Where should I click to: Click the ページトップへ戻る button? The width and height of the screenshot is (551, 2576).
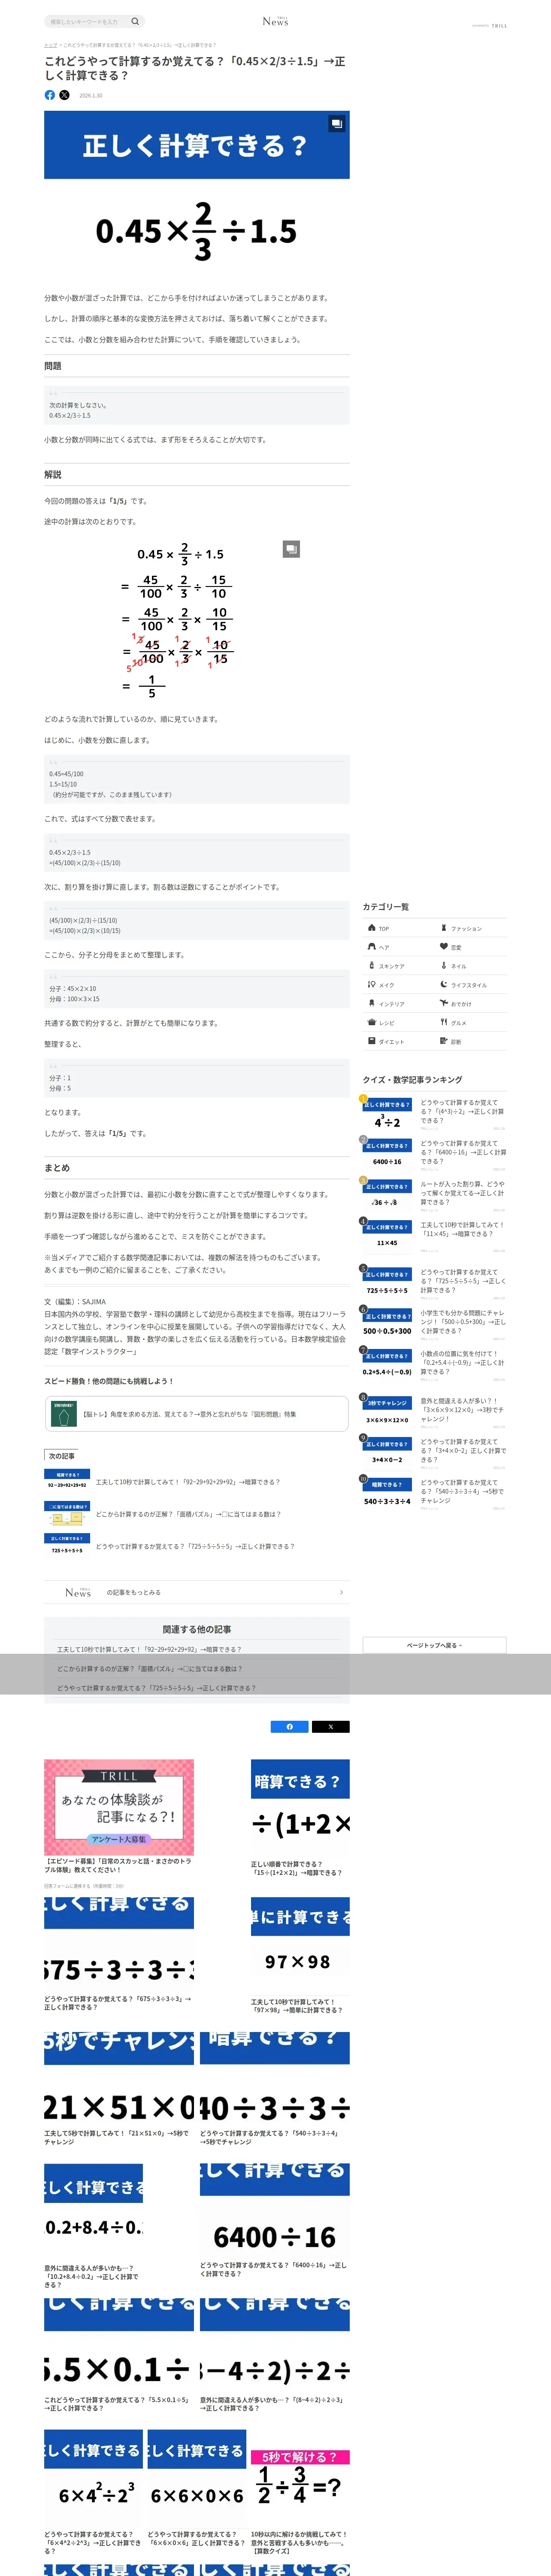coord(434,1645)
